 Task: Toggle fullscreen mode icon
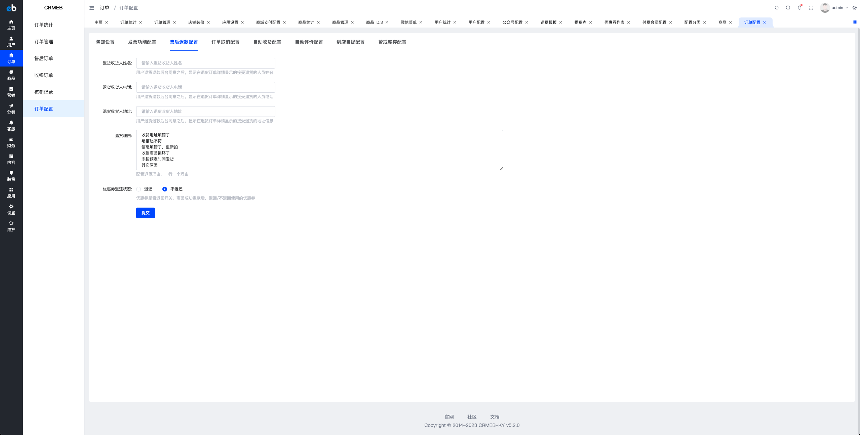pos(811,8)
